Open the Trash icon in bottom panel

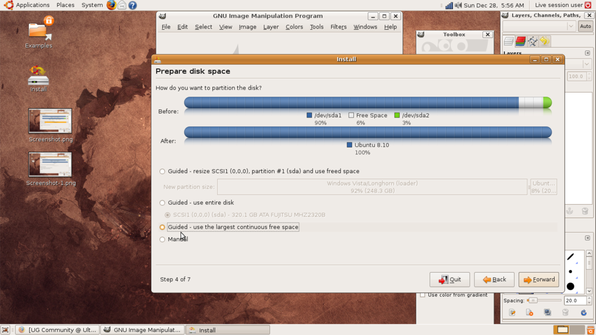591,330
